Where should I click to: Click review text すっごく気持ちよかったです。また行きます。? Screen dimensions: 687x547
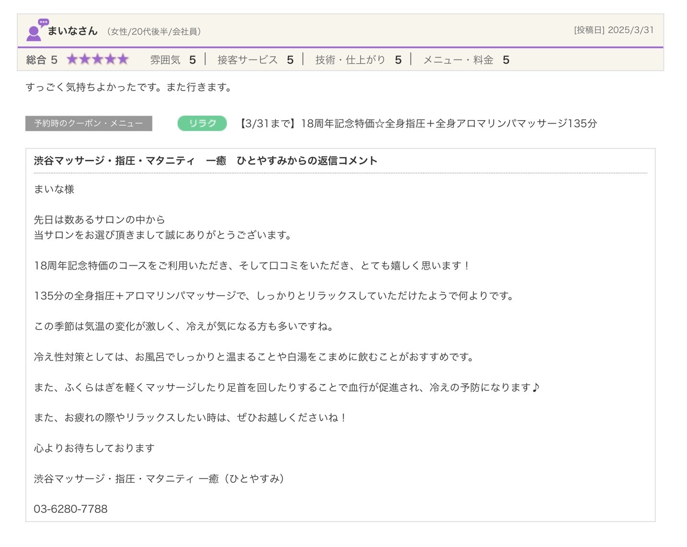[x=129, y=87]
